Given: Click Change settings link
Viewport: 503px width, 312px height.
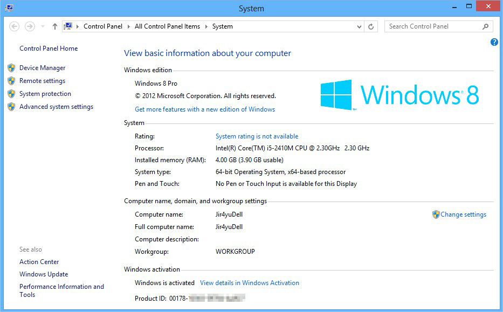Looking at the screenshot, I should click(463, 214).
